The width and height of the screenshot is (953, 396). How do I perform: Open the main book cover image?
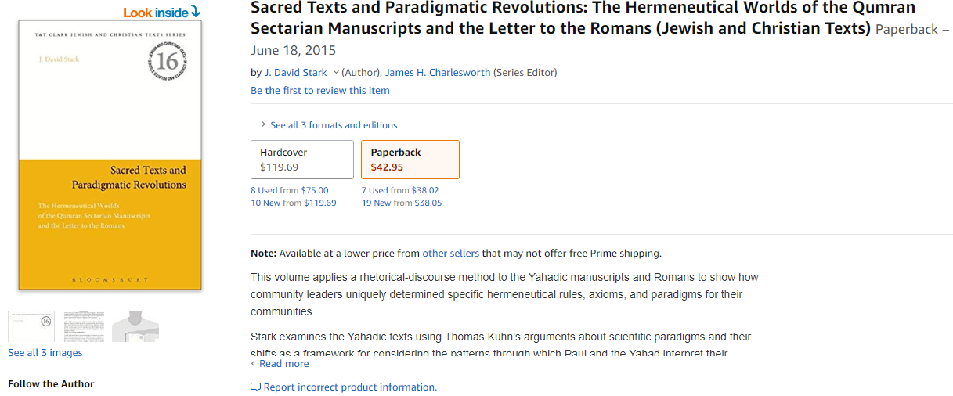110,155
